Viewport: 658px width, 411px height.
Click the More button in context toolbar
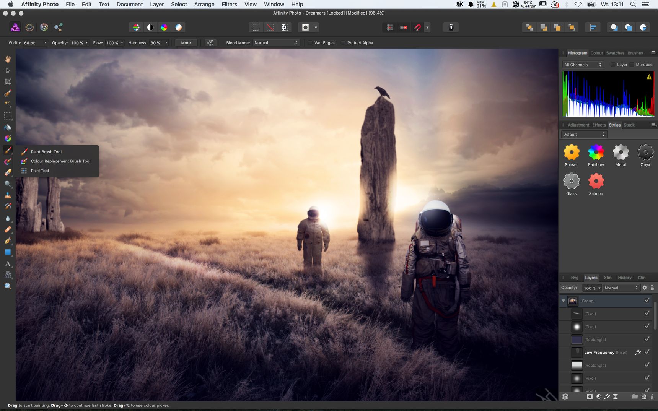coord(186,43)
